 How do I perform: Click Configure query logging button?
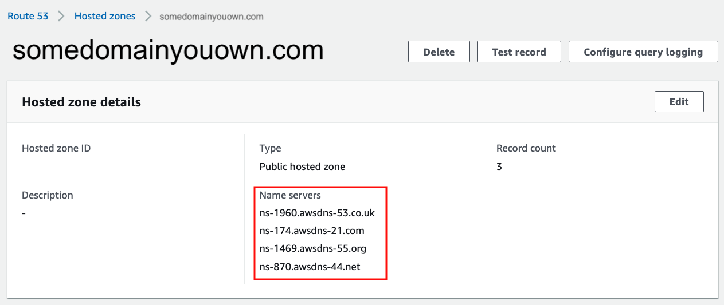[x=643, y=52]
